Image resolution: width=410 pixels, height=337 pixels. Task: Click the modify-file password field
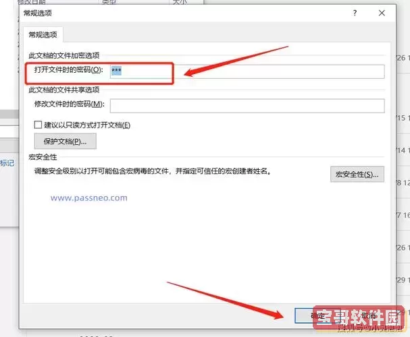247,106
